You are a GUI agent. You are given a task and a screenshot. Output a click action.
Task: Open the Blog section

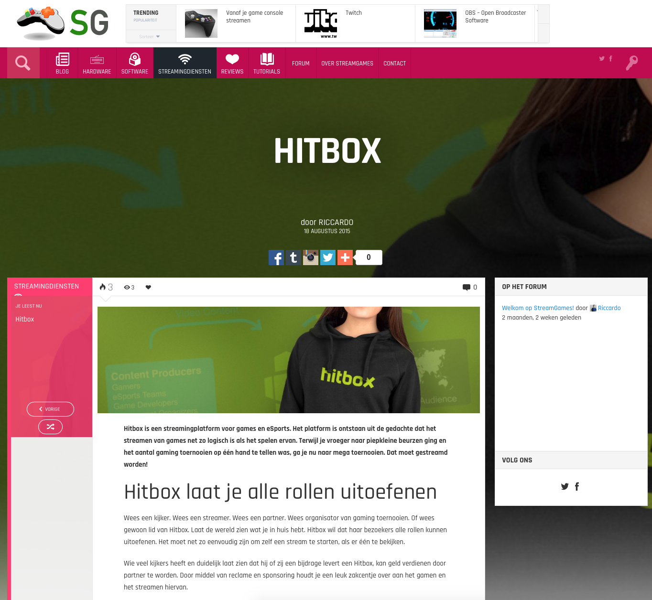coord(62,63)
